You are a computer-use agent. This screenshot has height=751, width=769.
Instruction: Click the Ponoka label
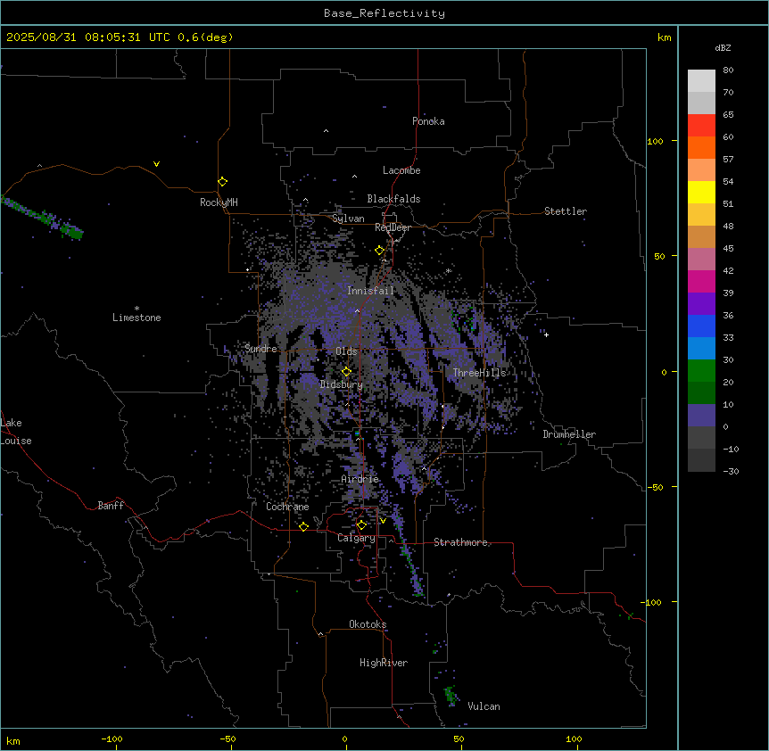428,121
